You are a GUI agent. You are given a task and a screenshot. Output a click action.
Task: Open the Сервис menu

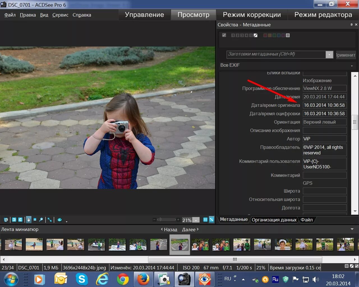[x=60, y=15]
